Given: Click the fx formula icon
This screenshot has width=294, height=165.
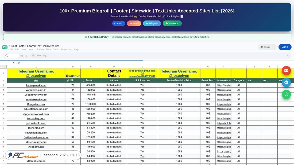Looking at the screenshot, I should (x=19, y=63).
